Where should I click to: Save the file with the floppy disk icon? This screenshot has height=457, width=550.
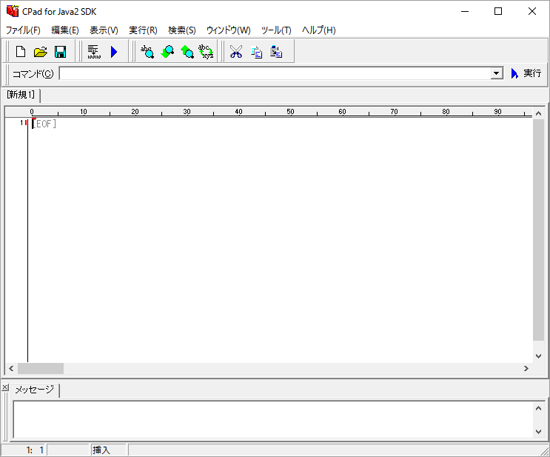point(61,52)
